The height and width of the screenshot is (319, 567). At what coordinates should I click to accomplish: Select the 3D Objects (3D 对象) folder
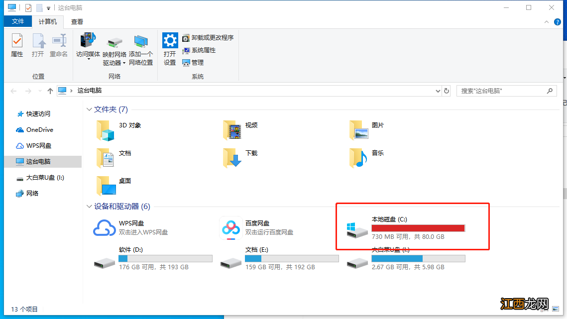105,130
